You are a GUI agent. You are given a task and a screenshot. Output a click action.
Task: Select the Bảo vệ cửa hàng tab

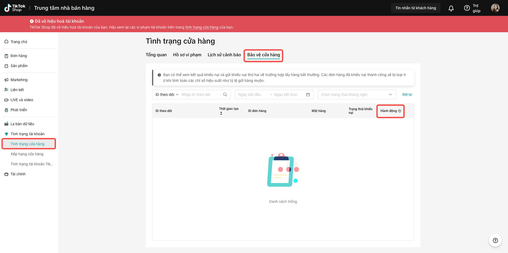[264, 55]
